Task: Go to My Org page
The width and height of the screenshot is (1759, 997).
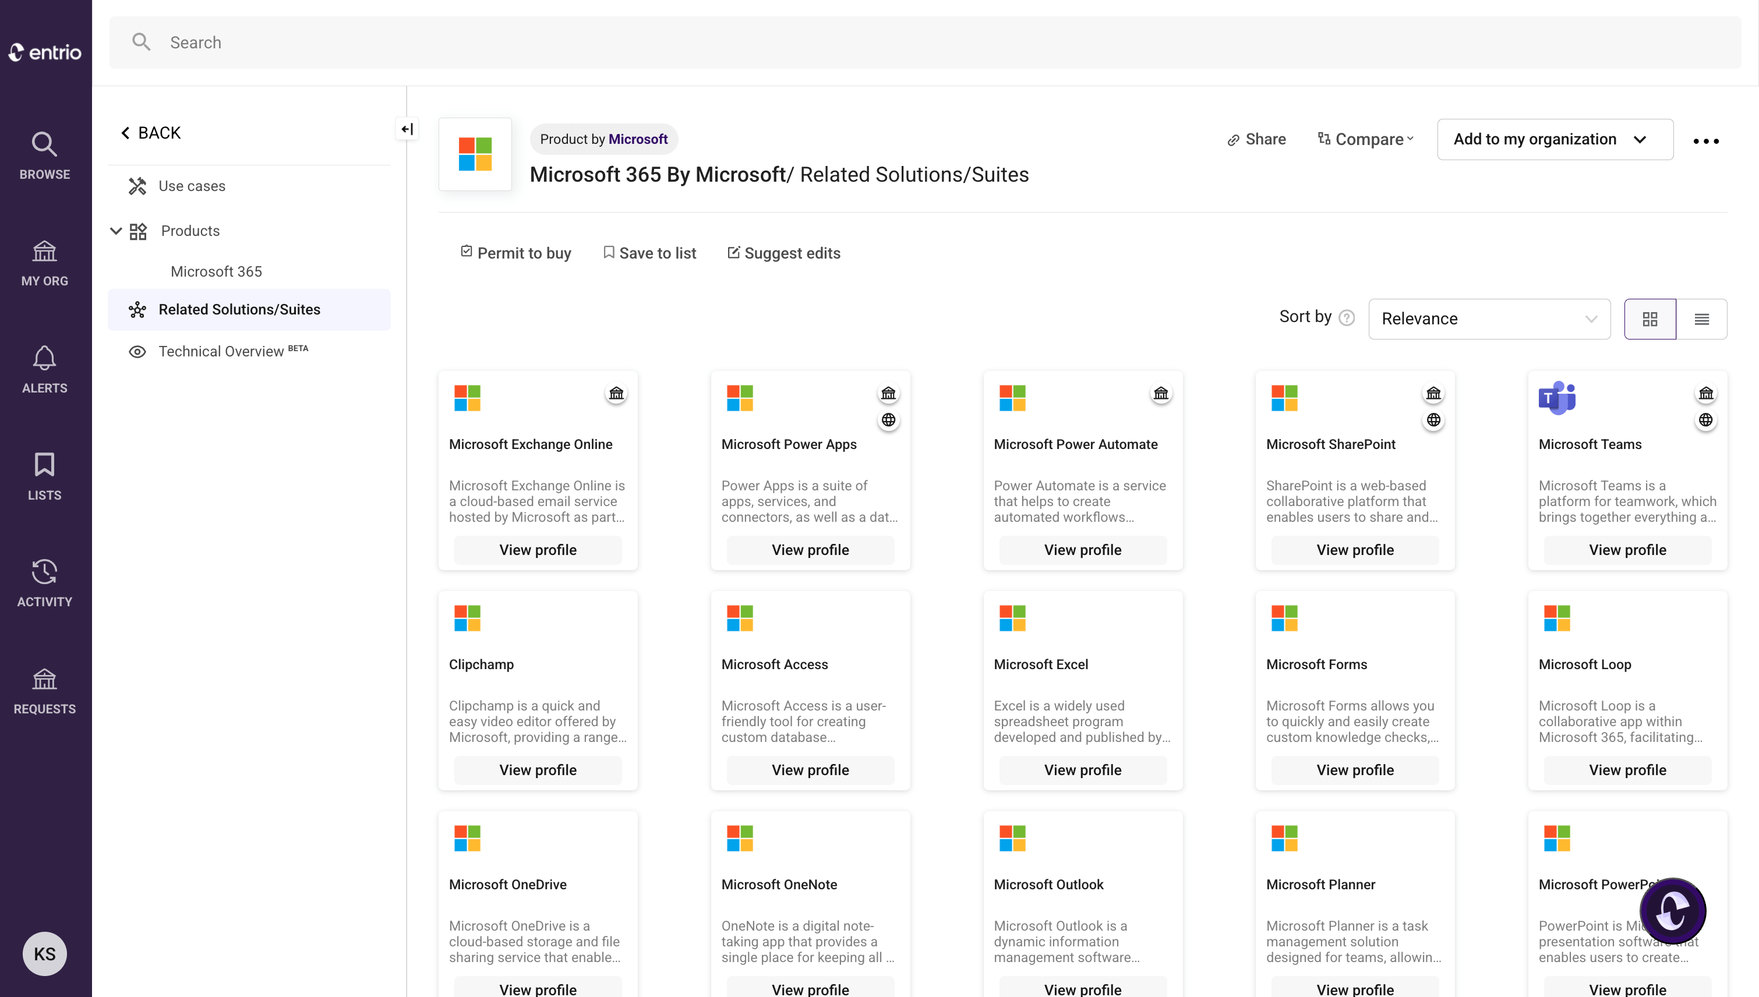Action: coord(44,264)
